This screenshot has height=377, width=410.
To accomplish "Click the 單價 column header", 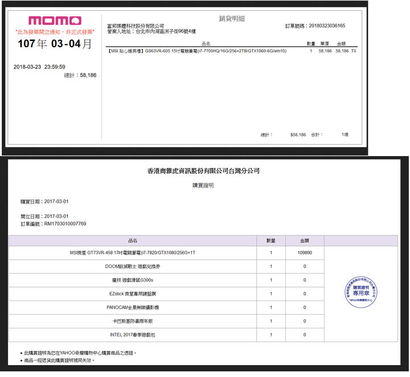I will [325, 43].
